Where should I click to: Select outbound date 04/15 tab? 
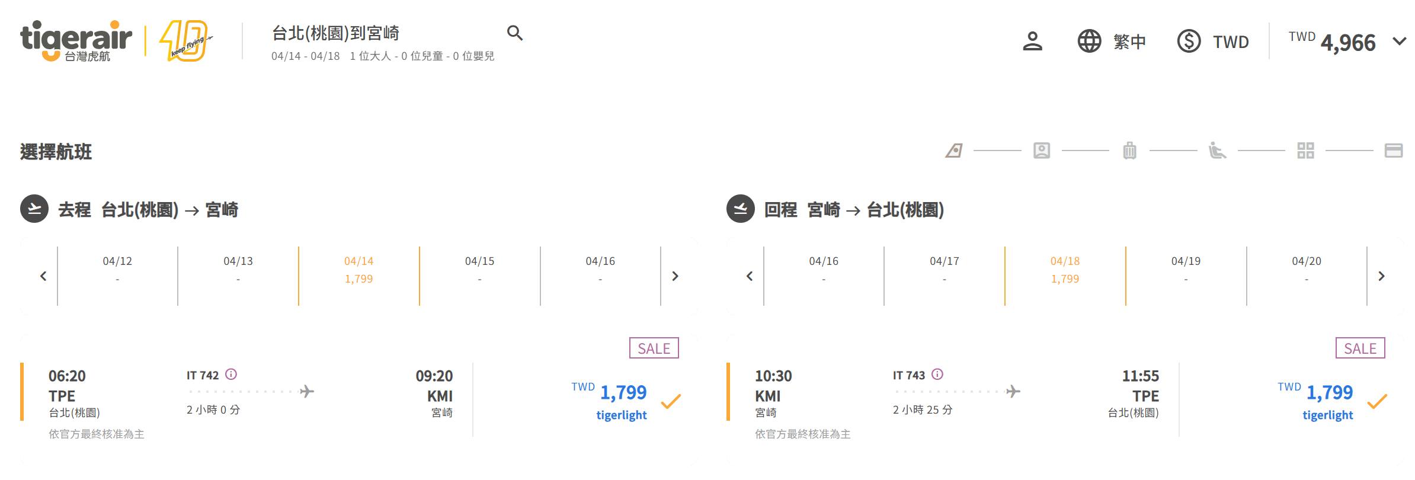point(479,270)
